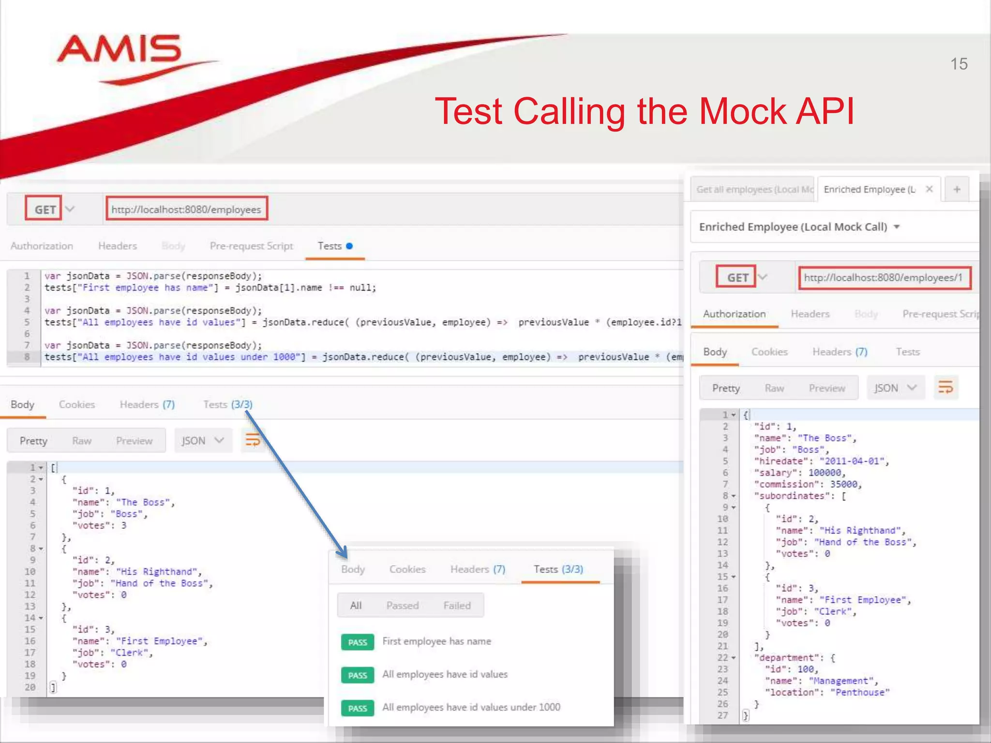
Task: Open the GET method dropdown in left window
Action: coord(70,209)
